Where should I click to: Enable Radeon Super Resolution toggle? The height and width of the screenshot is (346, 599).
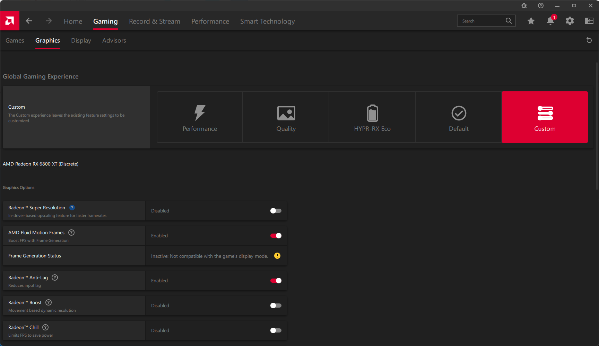tap(276, 211)
